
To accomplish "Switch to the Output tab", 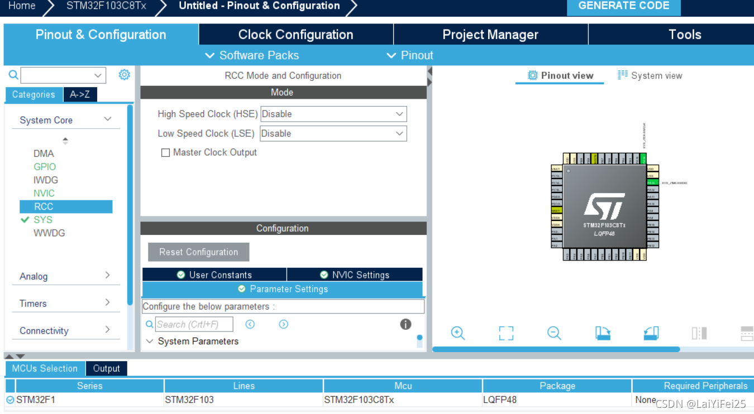I will [107, 368].
